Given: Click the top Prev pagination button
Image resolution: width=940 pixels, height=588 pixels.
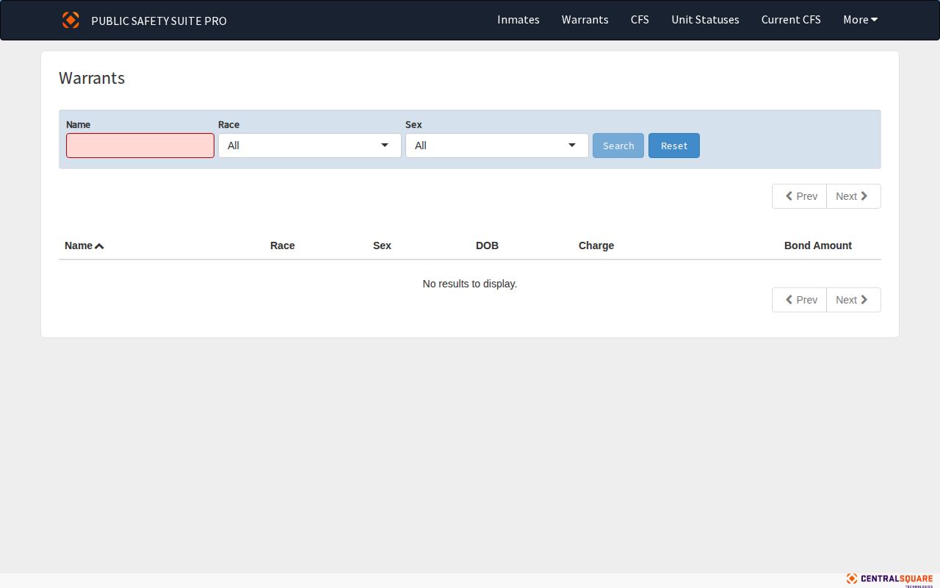Looking at the screenshot, I should pyautogui.click(x=800, y=196).
